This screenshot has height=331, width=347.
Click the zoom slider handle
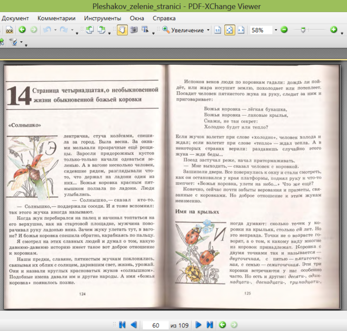click(x=303, y=30)
